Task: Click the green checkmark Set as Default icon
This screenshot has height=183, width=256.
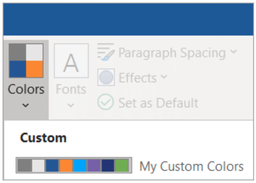Action: point(106,102)
